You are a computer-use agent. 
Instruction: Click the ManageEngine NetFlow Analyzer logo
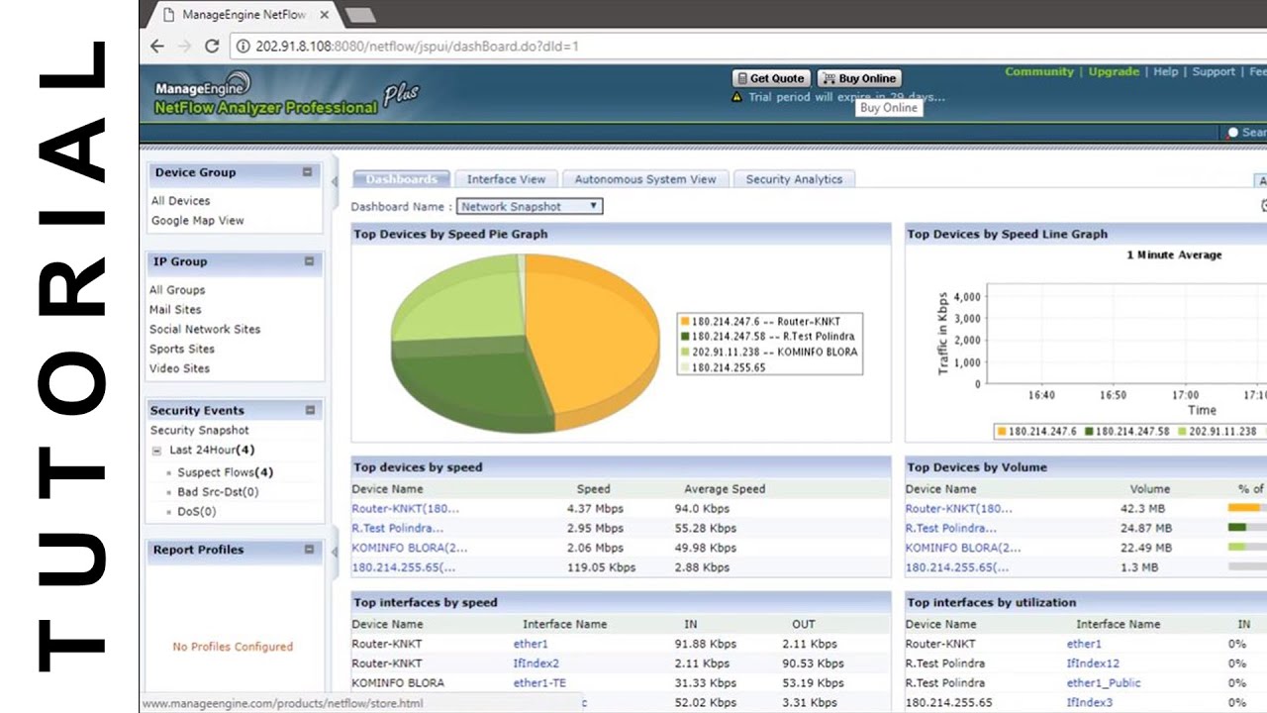tap(287, 97)
